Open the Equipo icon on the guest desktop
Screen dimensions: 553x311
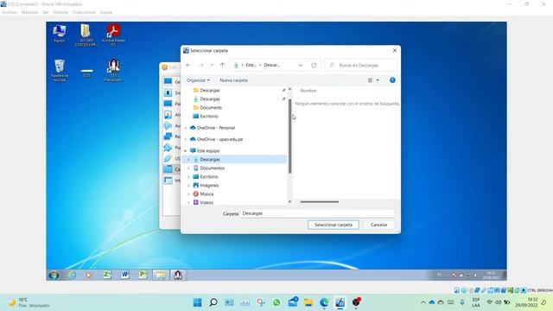(60, 34)
